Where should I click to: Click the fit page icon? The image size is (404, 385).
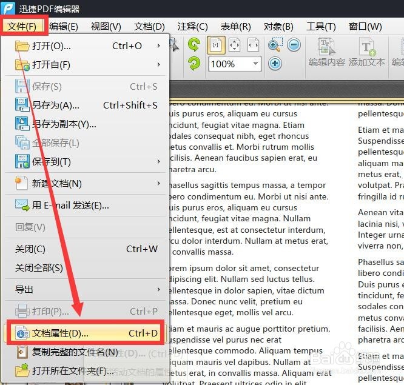click(x=235, y=45)
